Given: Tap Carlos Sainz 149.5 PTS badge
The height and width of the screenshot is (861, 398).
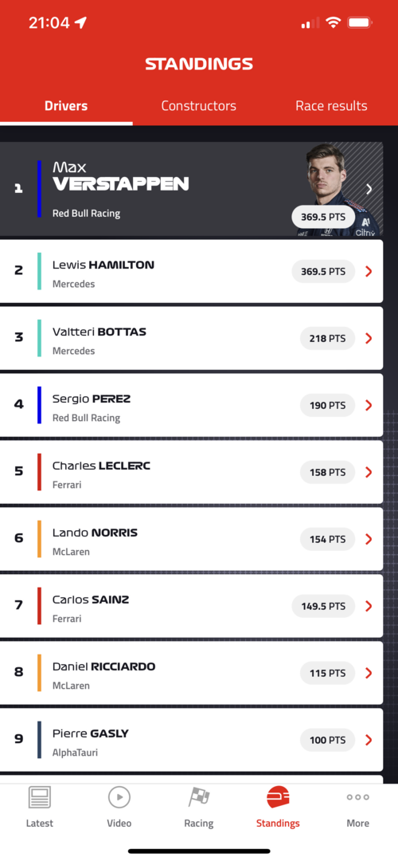Looking at the screenshot, I should [x=323, y=606].
